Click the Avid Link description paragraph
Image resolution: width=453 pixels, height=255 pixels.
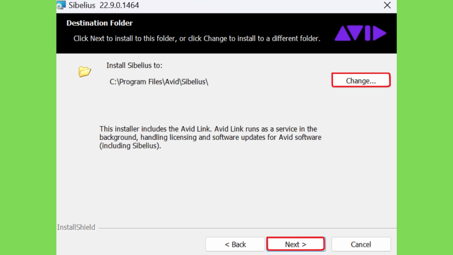click(210, 137)
